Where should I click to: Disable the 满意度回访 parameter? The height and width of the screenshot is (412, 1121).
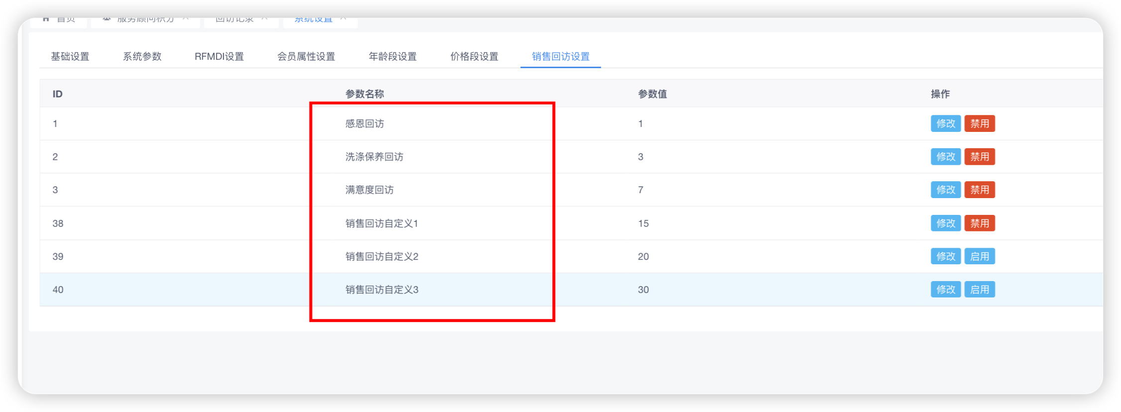tap(979, 190)
